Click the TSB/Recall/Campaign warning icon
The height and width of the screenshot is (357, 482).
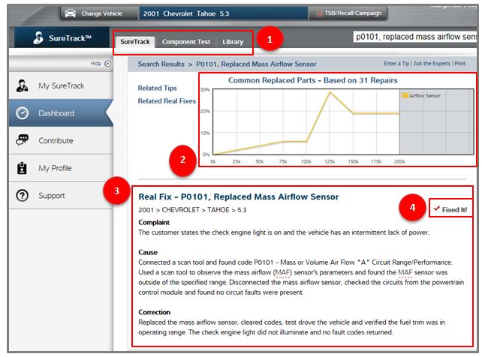point(321,13)
